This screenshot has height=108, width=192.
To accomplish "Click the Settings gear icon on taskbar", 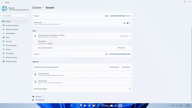I will (120, 106).
